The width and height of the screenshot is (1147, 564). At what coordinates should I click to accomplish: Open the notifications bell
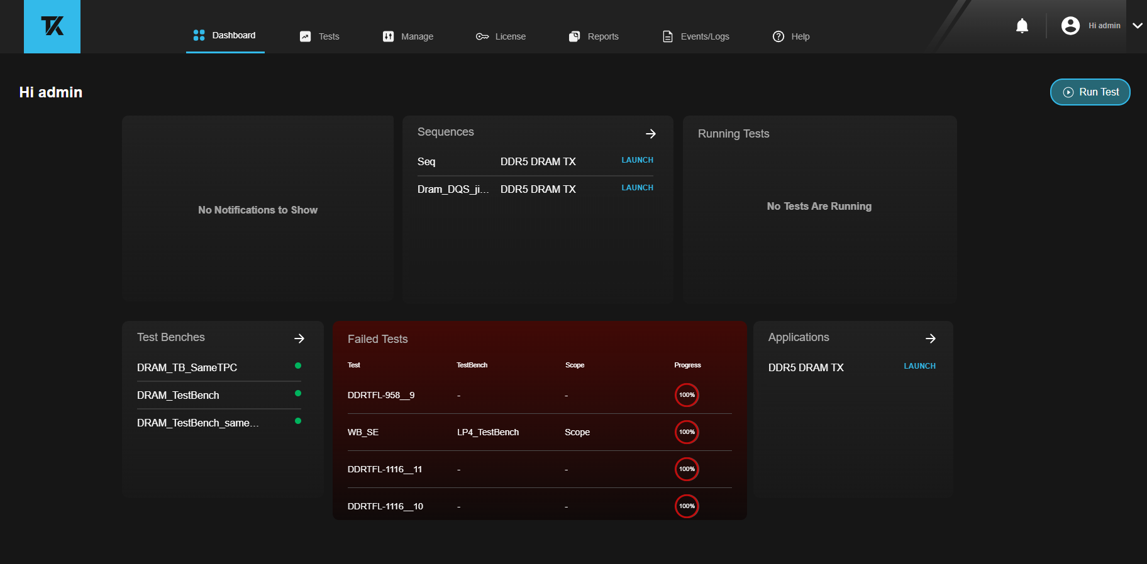(1022, 26)
